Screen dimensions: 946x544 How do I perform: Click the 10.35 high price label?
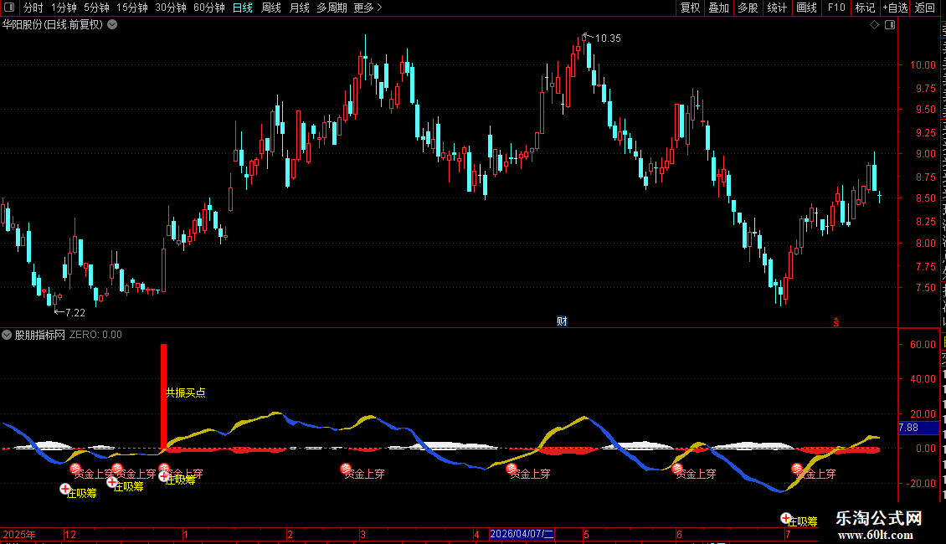pos(608,38)
